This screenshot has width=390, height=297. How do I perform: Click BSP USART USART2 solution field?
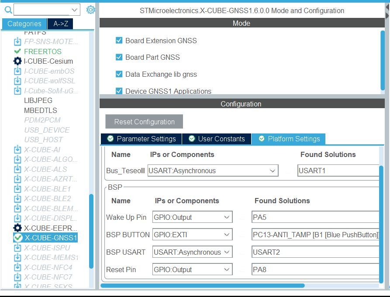(315, 252)
